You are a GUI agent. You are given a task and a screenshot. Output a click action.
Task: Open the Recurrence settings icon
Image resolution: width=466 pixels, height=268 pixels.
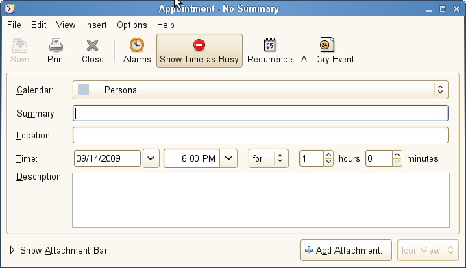[269, 45]
